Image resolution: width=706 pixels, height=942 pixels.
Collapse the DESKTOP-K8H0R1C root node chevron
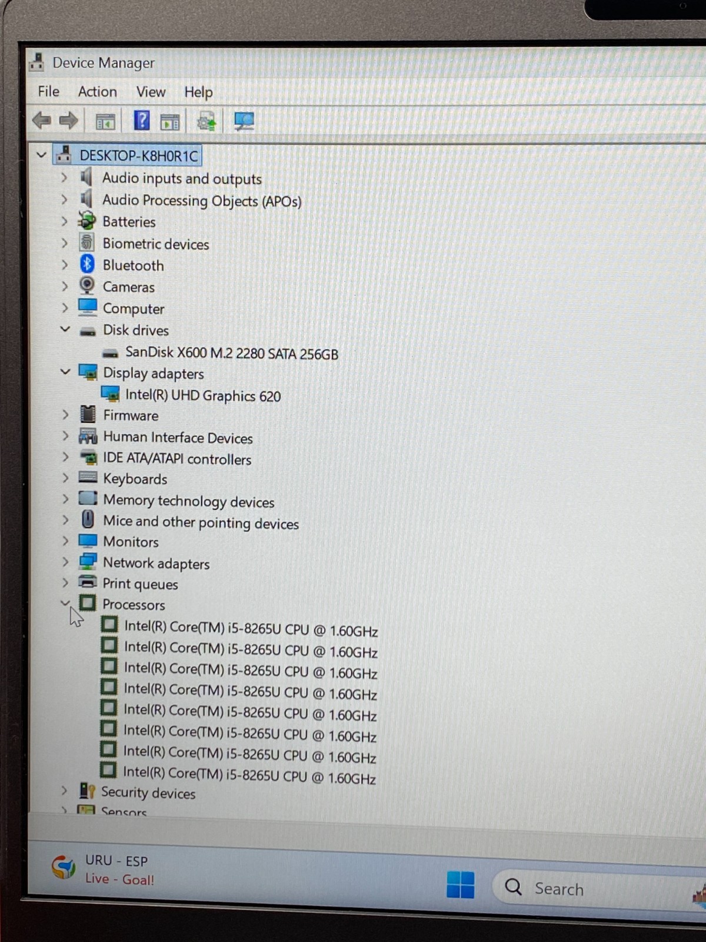point(41,155)
